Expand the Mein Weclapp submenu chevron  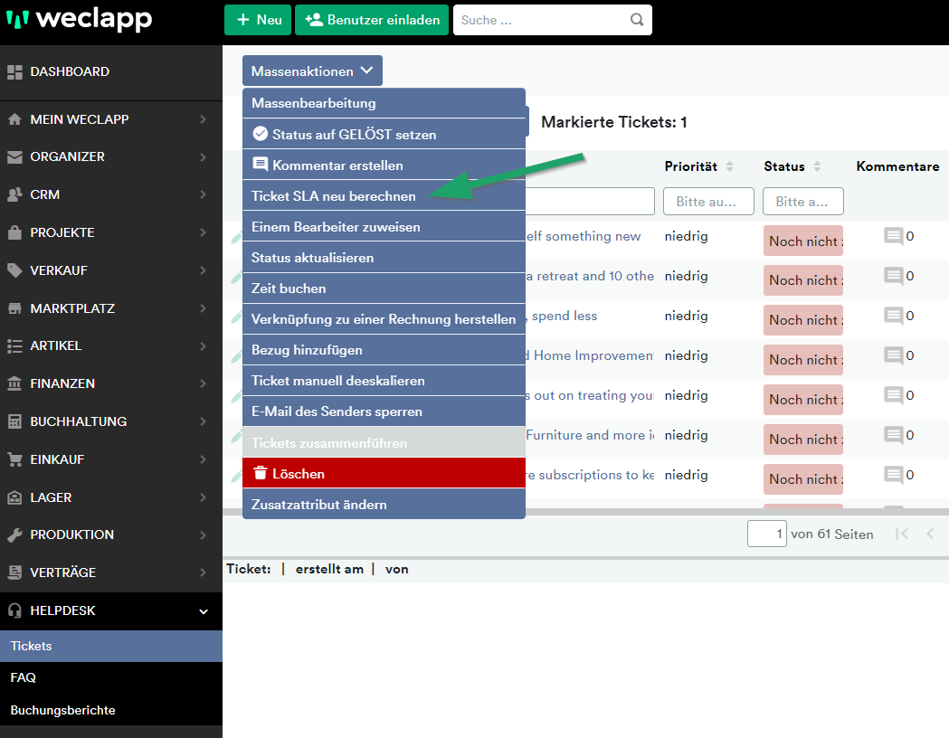click(204, 119)
